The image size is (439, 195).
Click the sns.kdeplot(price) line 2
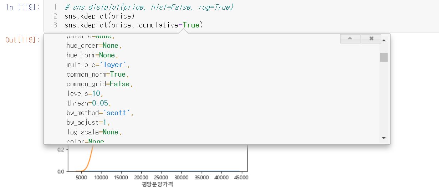pos(99,16)
